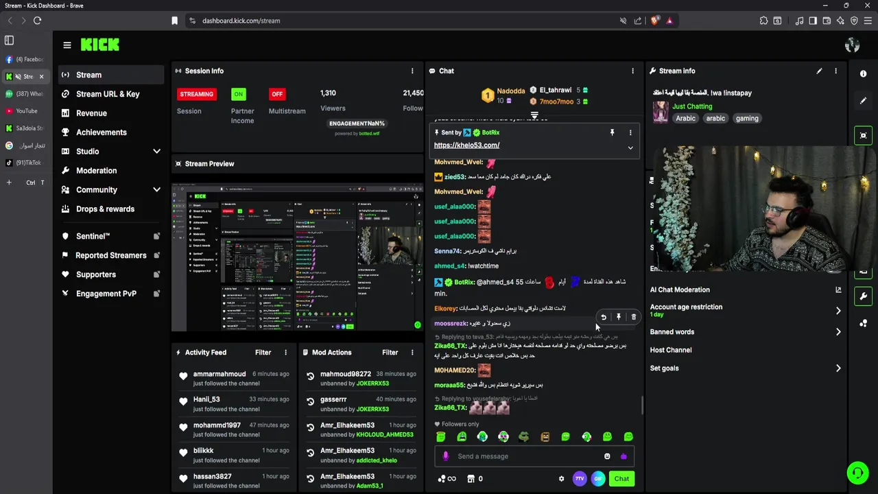Open Mod Actions three-dot options
Screen dimensions: 878x494
412,353
